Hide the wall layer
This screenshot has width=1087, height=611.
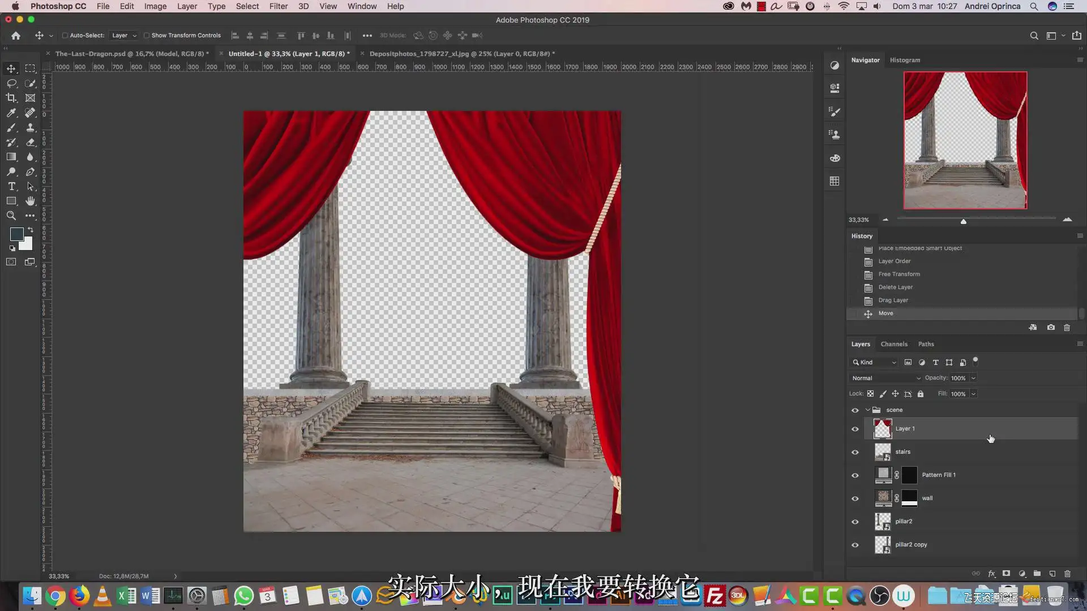855,498
